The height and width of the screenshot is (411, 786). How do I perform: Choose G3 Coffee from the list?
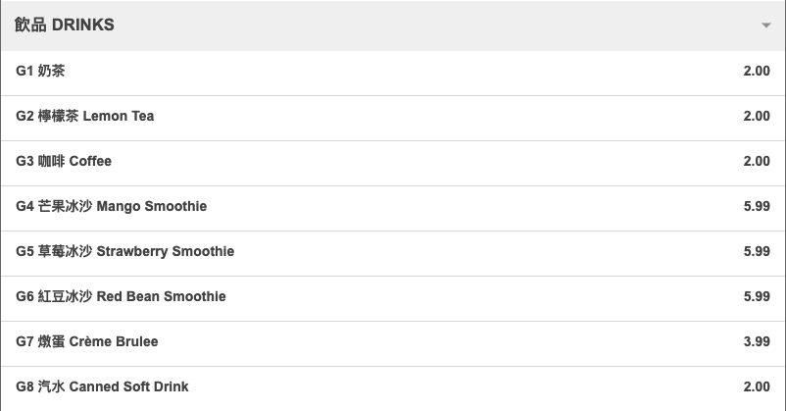(64, 161)
